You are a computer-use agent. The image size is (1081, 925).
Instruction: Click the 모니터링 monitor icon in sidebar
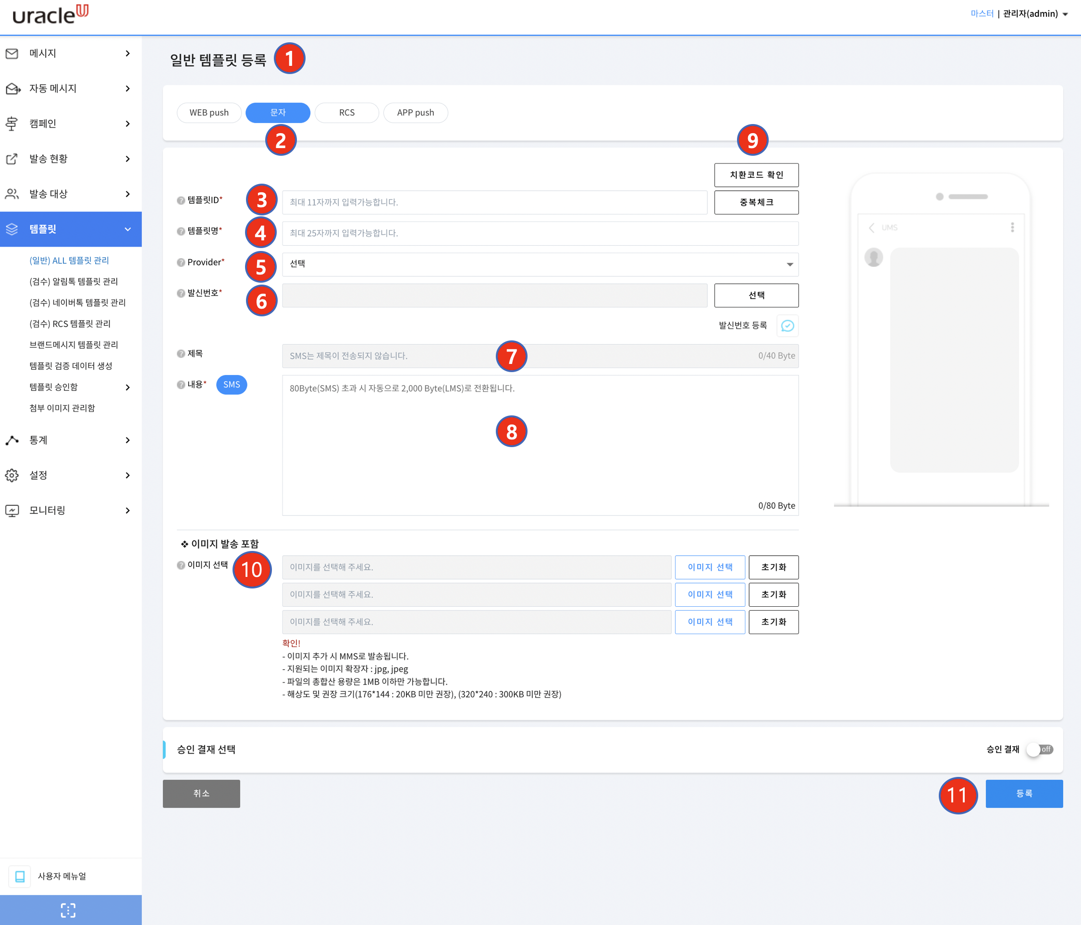click(12, 510)
